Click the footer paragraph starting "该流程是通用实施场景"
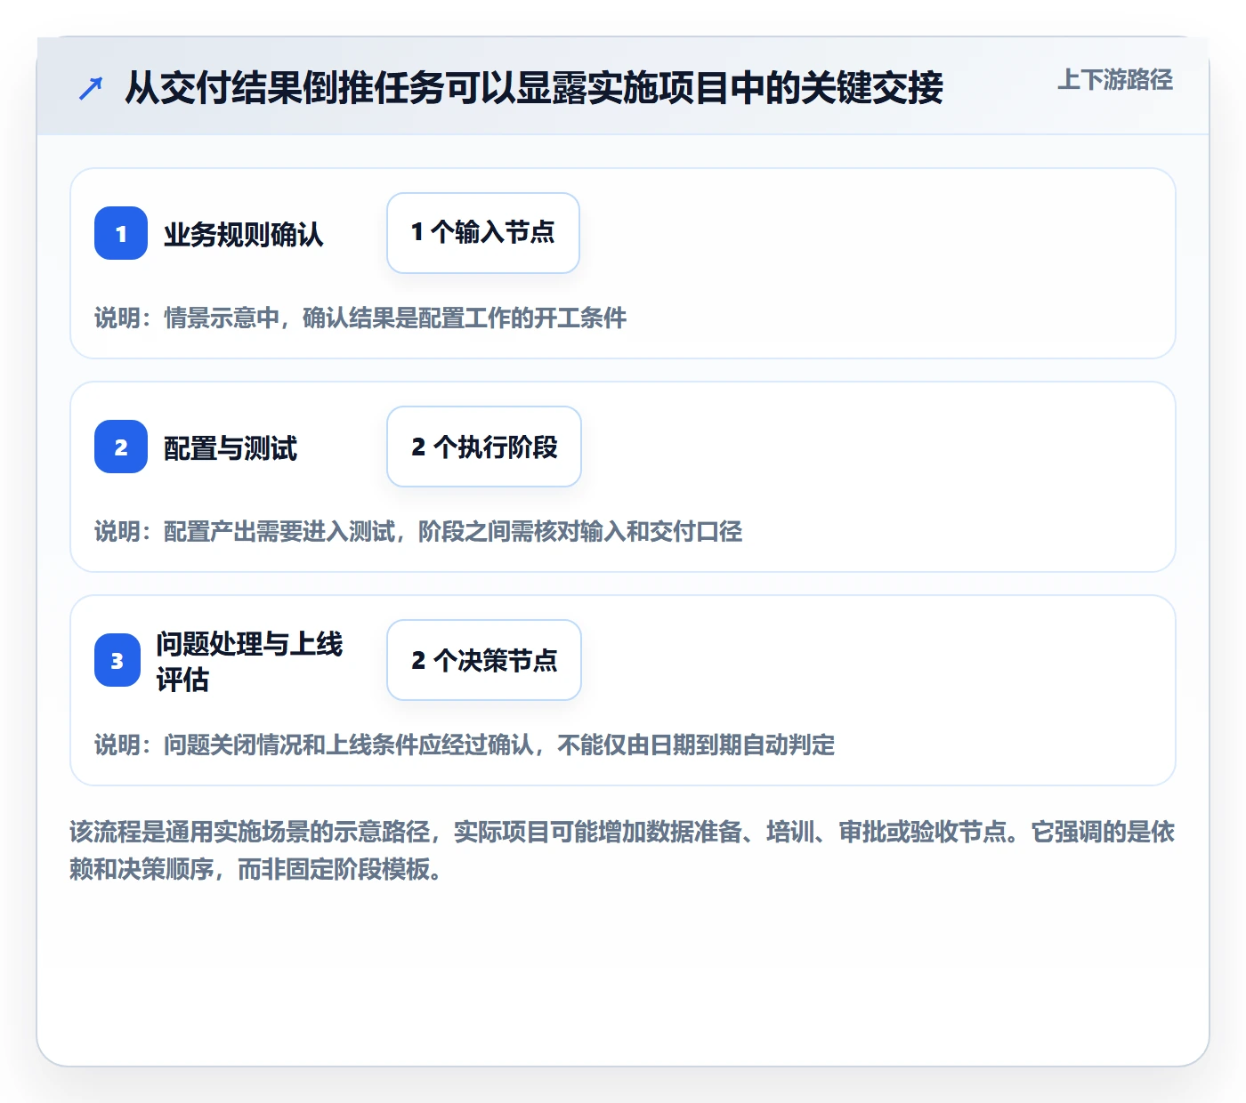 coord(622,849)
